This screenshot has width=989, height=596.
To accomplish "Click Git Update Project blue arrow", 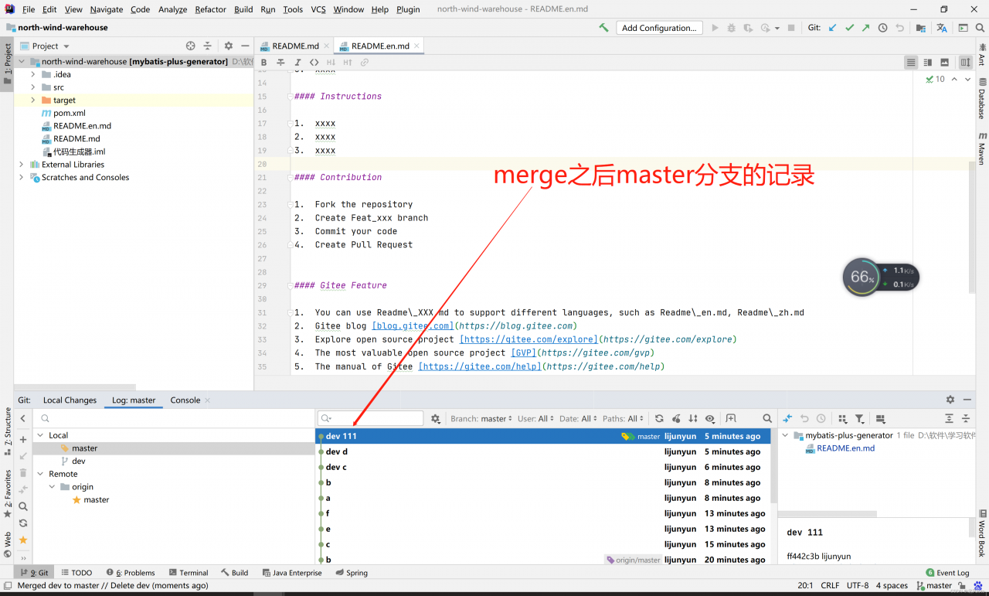I will [833, 28].
